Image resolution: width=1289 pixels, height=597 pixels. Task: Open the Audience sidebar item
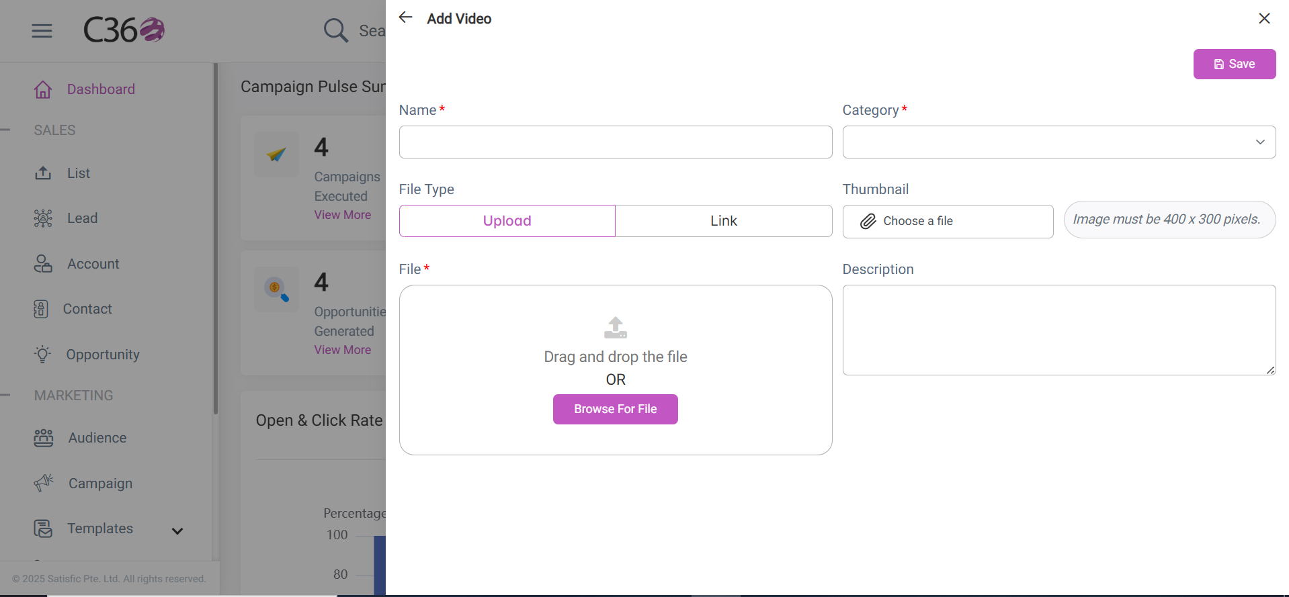click(x=97, y=438)
